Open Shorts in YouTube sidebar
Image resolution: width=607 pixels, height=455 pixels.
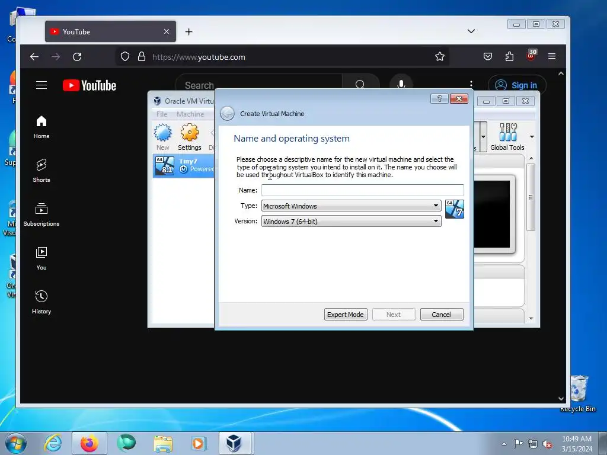tap(41, 171)
